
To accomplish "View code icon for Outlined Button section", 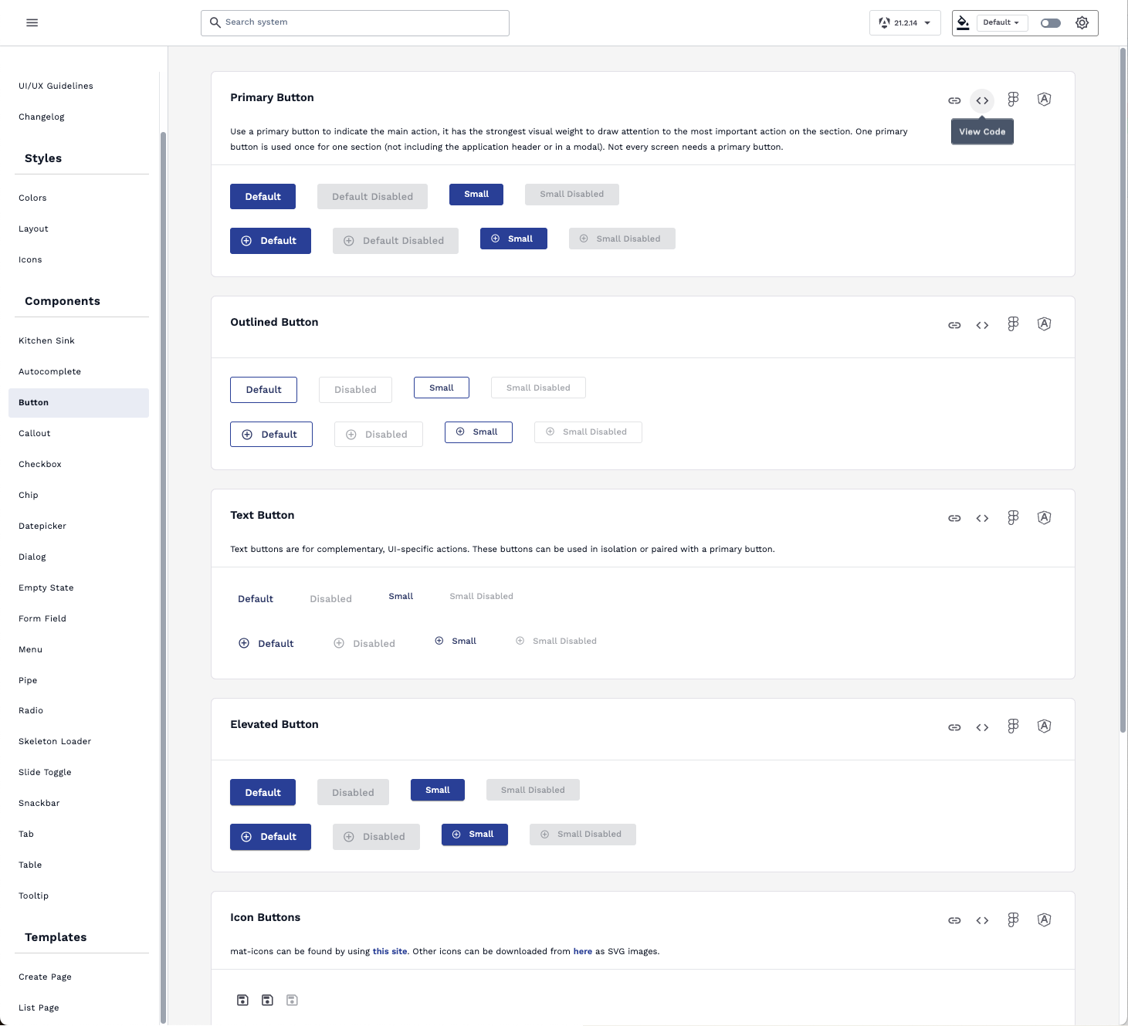I will (x=982, y=325).
